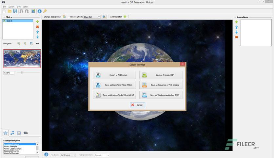
Task: Save project with the floppy disk icon
Action: 15,11
